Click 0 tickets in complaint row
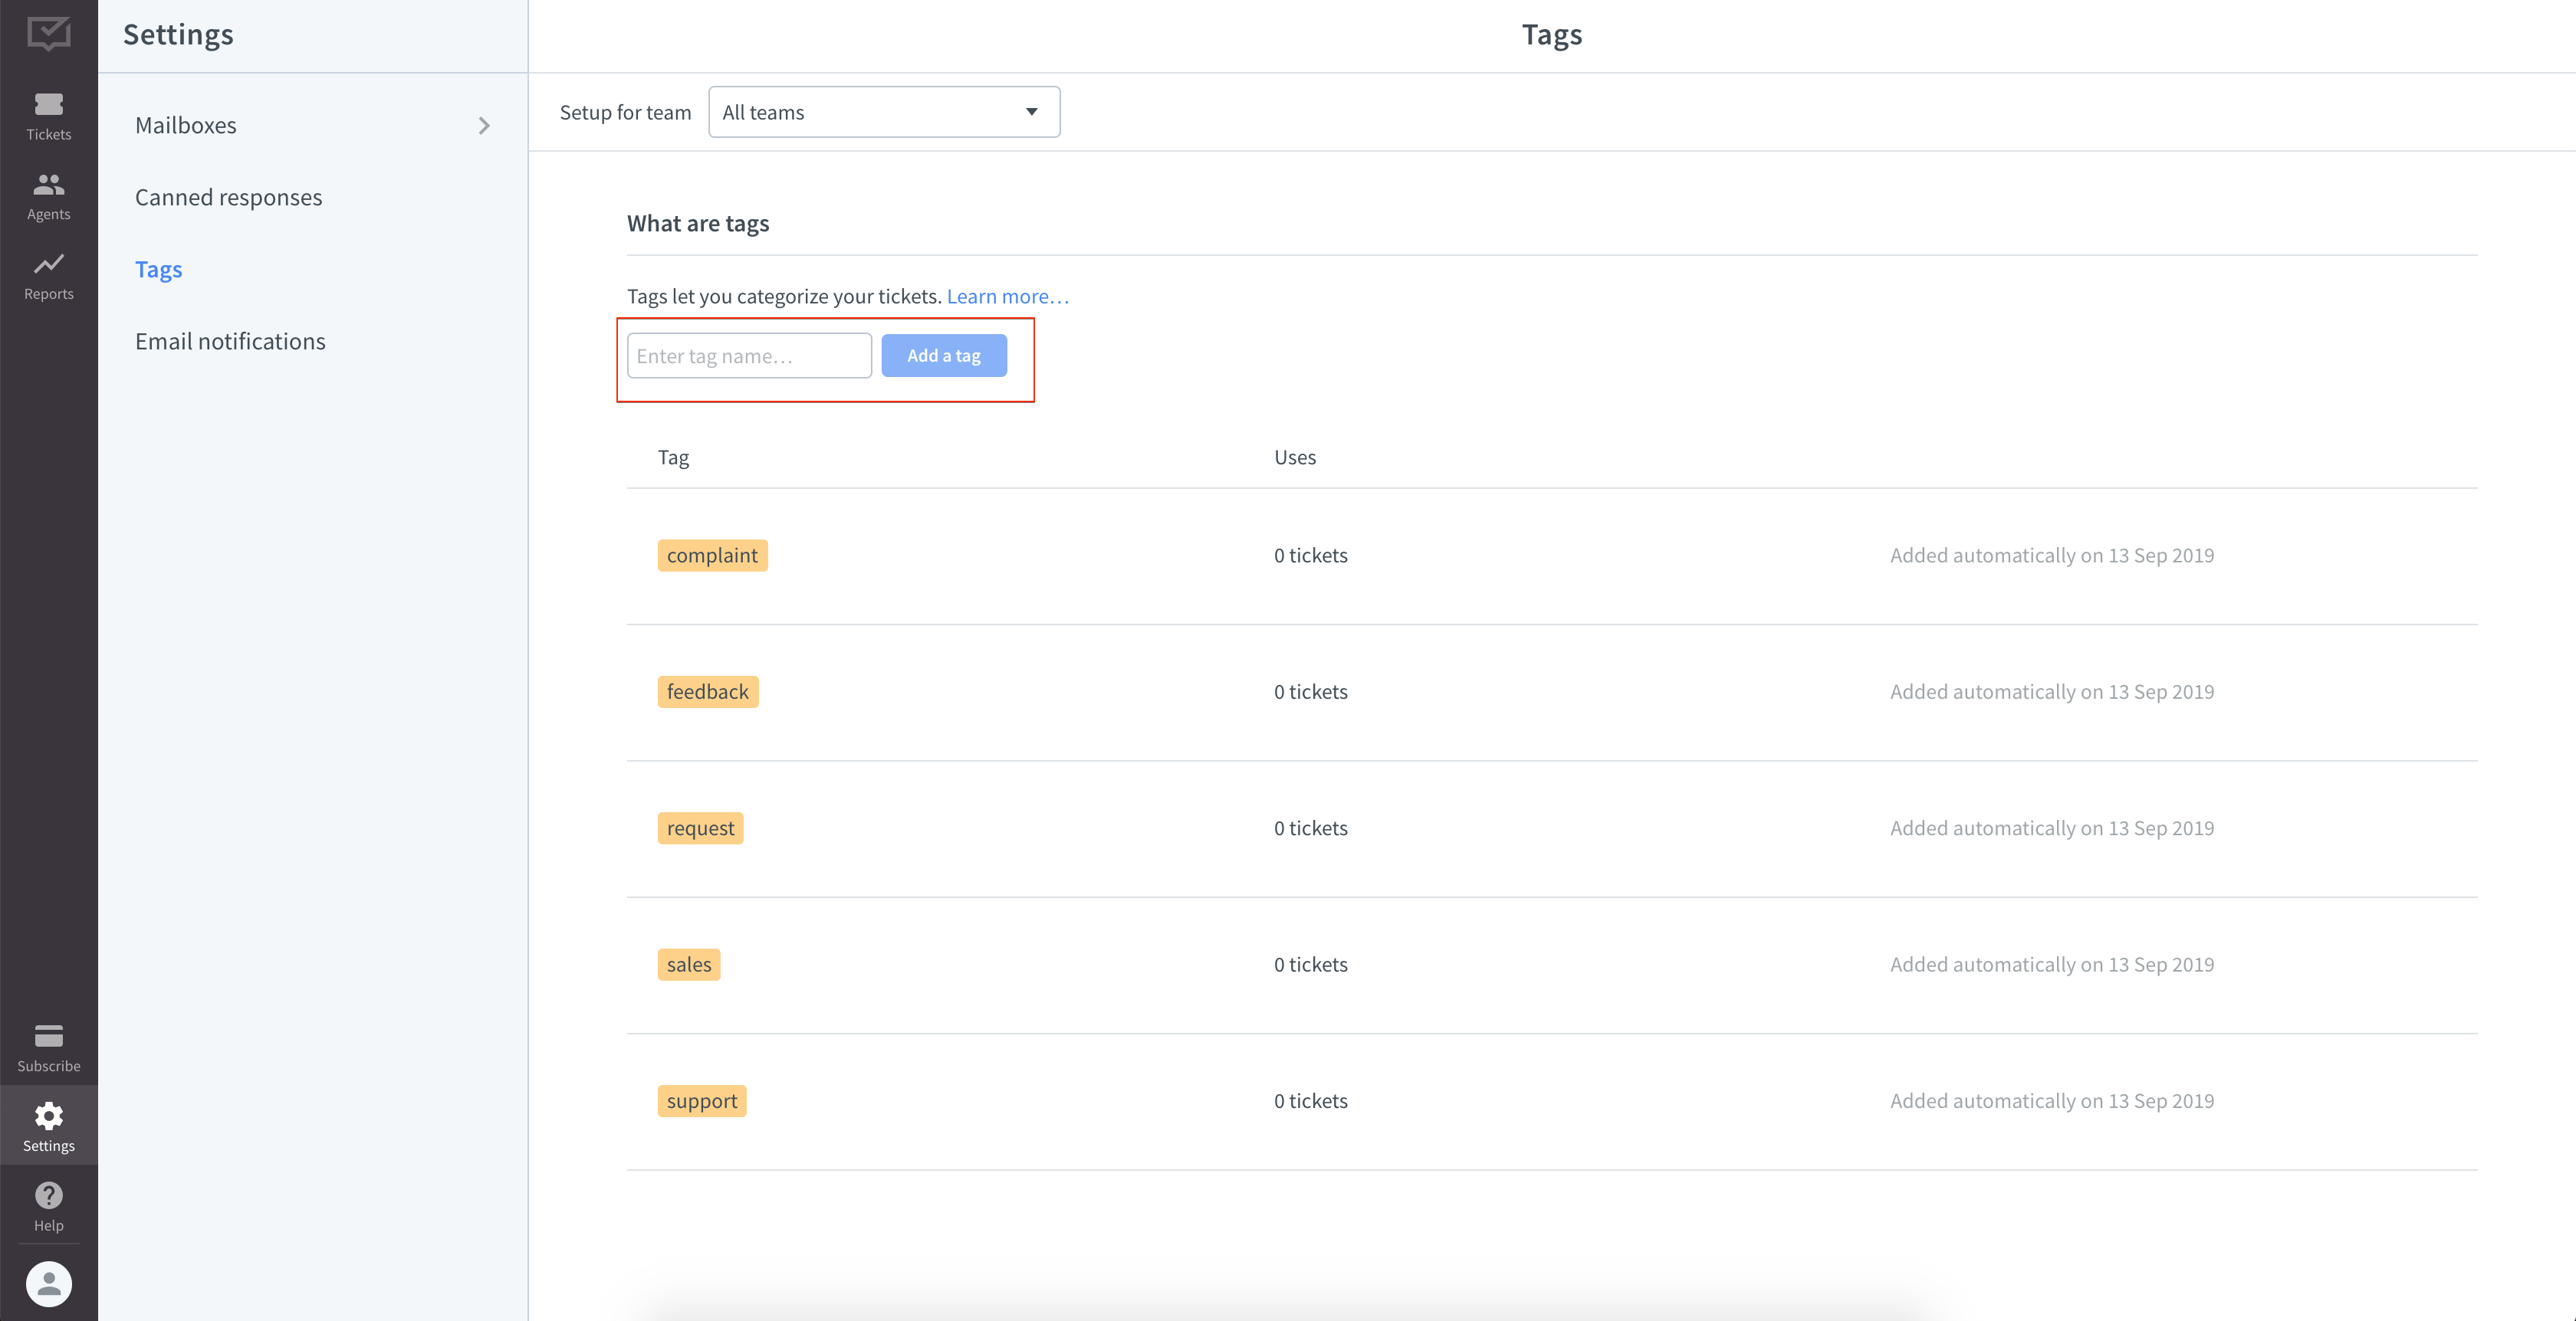Screen dimensions: 2576x1321 pos(1310,556)
